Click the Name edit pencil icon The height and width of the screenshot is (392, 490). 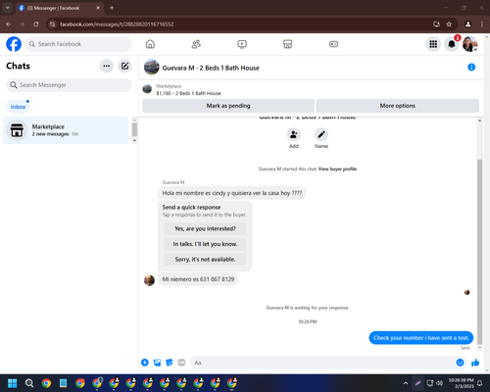[321, 134]
